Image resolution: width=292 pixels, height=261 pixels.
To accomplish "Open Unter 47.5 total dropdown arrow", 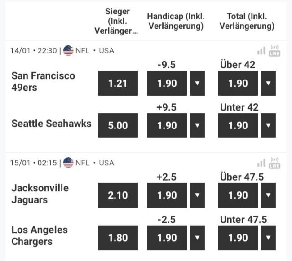I will coord(268,238).
